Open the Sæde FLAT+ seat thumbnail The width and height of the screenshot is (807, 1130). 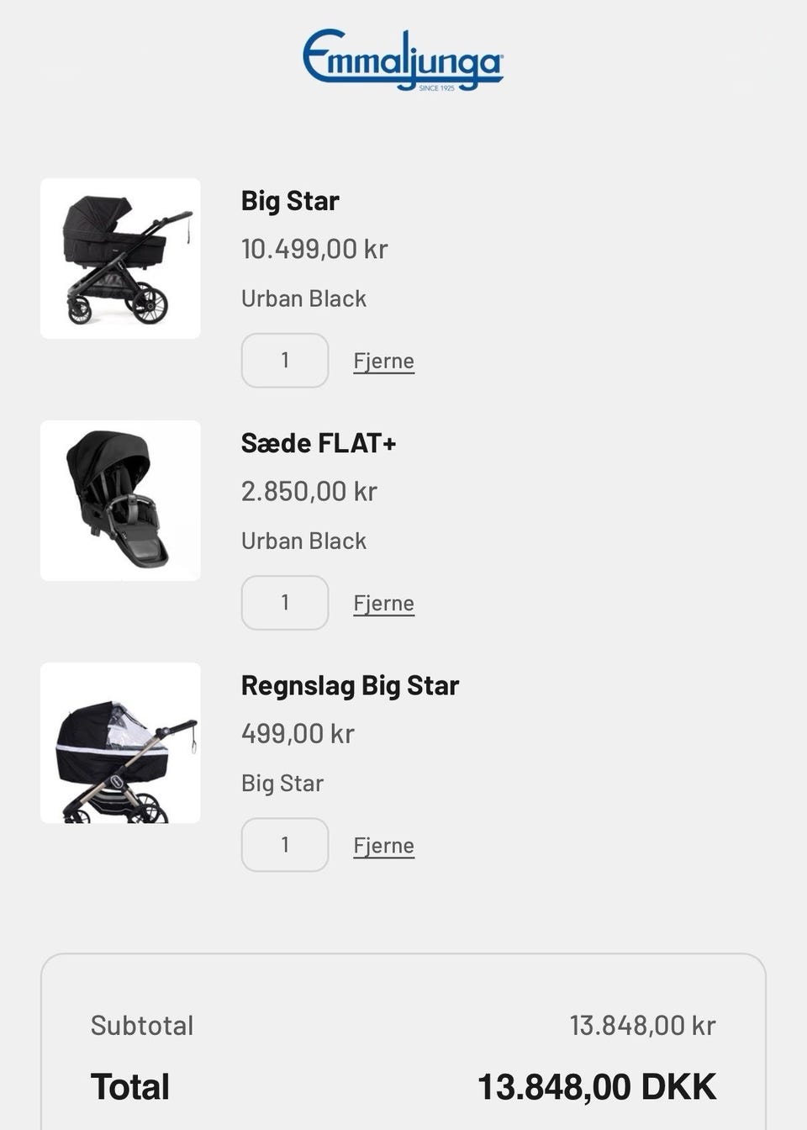120,500
